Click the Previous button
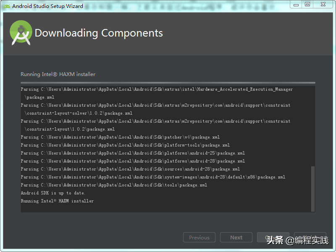The image size is (336, 252). pos(199,237)
